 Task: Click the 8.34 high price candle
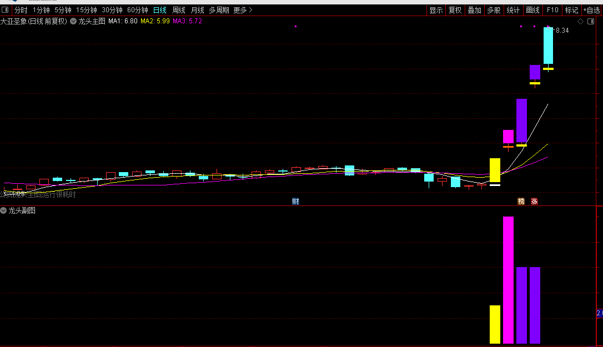tap(548, 46)
